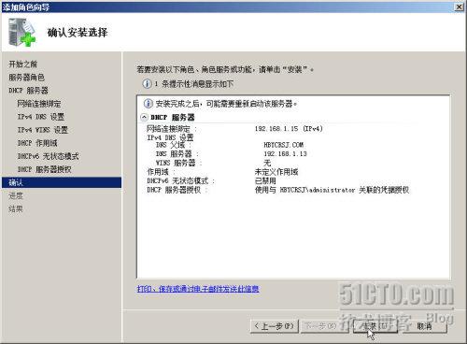Click the HBYCBSJ\administrator authorization text
Image resolution: width=467 pixels, height=344 pixels.
332,190
